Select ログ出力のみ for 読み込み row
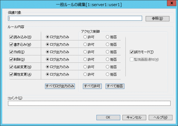Screen dimensions: 178x126 (48, 37)
